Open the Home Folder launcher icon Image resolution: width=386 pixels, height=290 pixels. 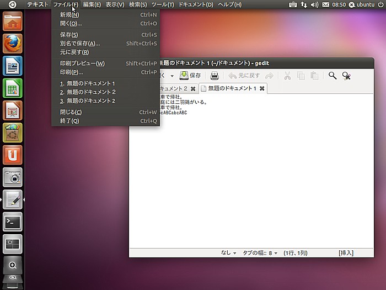pyautogui.click(x=13, y=22)
